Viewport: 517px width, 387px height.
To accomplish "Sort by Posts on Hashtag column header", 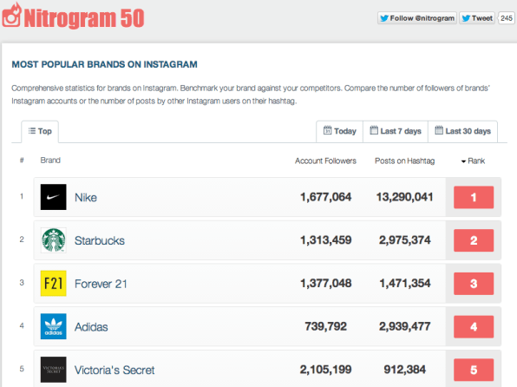I will 404,161.
